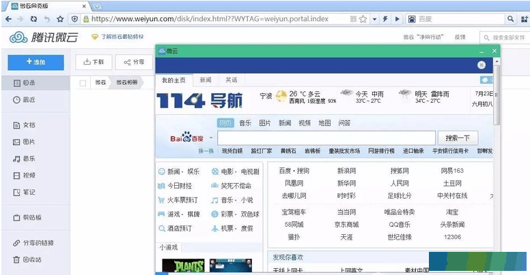
Task: Go to 微云 breadcrumb root
Action: click(100, 82)
